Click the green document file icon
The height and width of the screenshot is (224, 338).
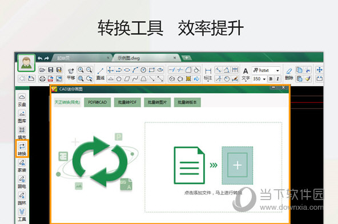pyautogui.click(x=189, y=165)
